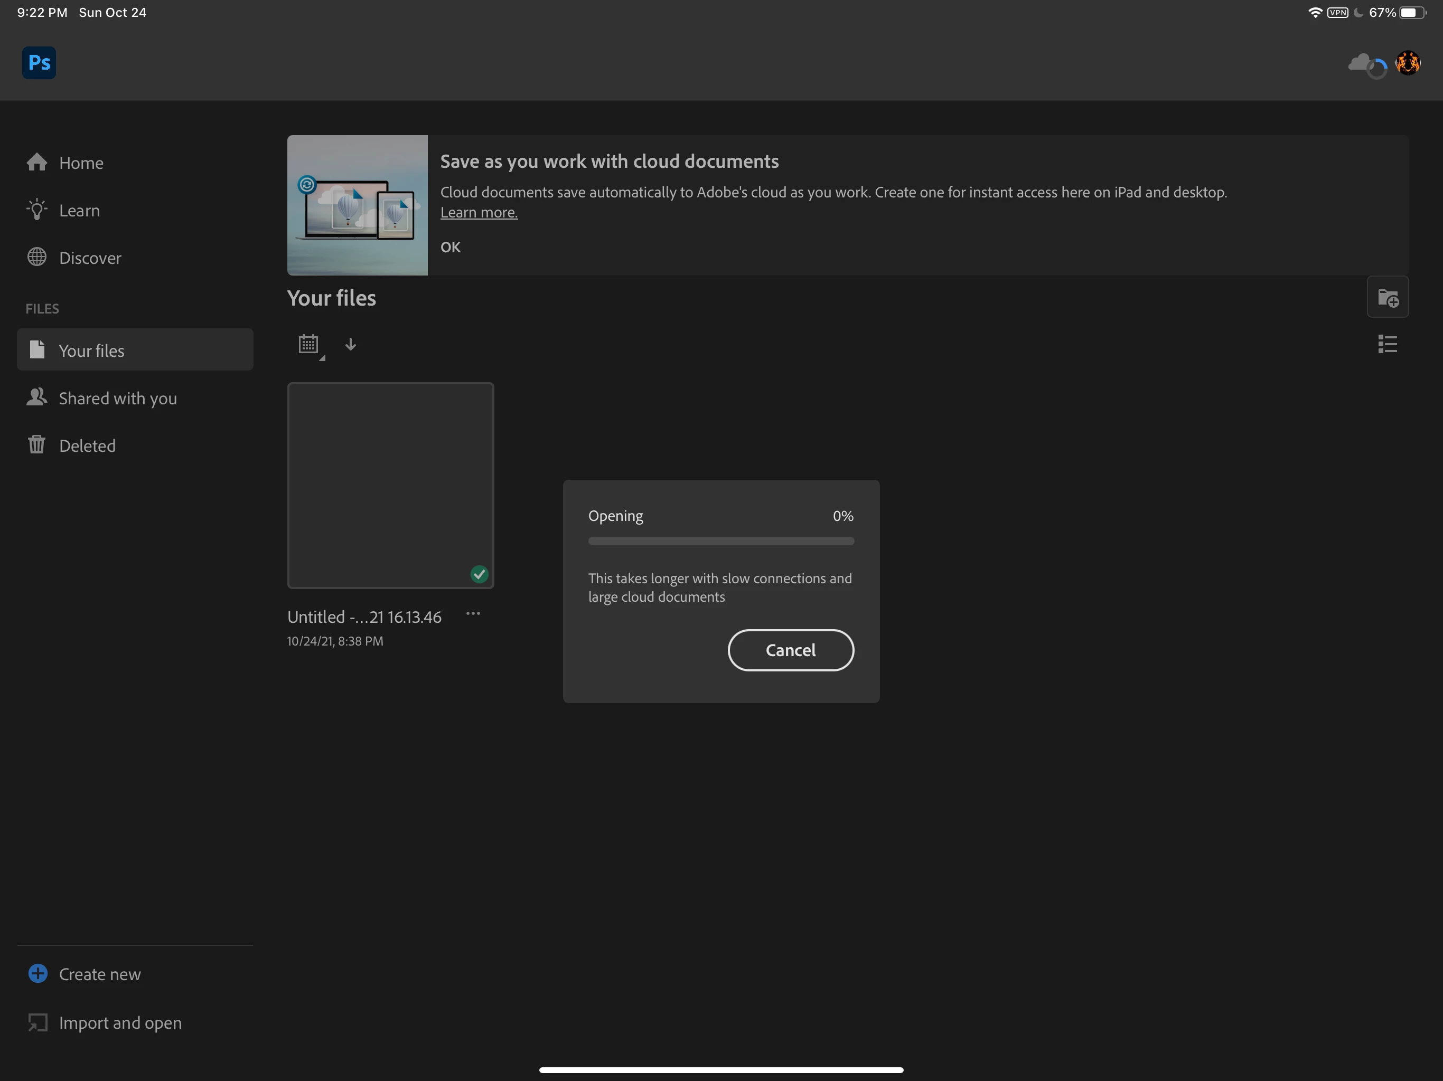Cancel the opening document dialog

click(790, 650)
